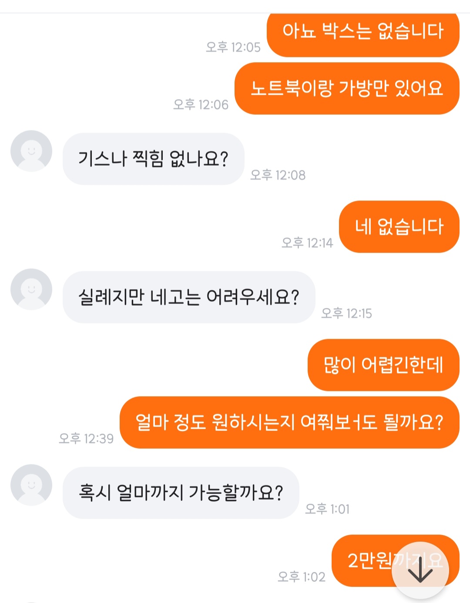Click the 오후 12:39 timestamp
The height and width of the screenshot is (603, 470).
86,438
